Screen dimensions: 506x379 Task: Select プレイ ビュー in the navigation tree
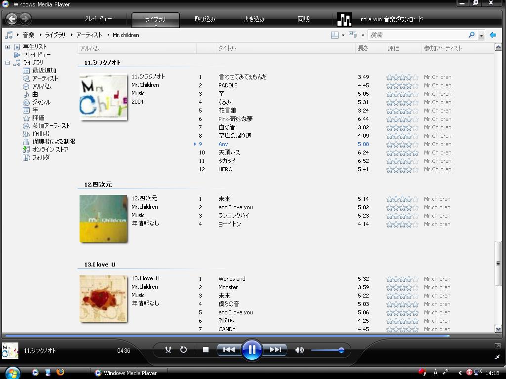pos(37,55)
